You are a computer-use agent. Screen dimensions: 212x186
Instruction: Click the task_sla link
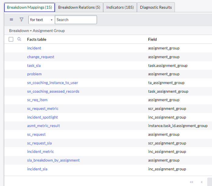click(x=34, y=66)
